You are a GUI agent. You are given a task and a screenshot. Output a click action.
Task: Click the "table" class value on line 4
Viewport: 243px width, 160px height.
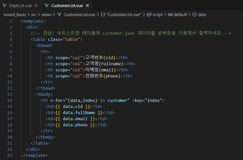coord(72,40)
